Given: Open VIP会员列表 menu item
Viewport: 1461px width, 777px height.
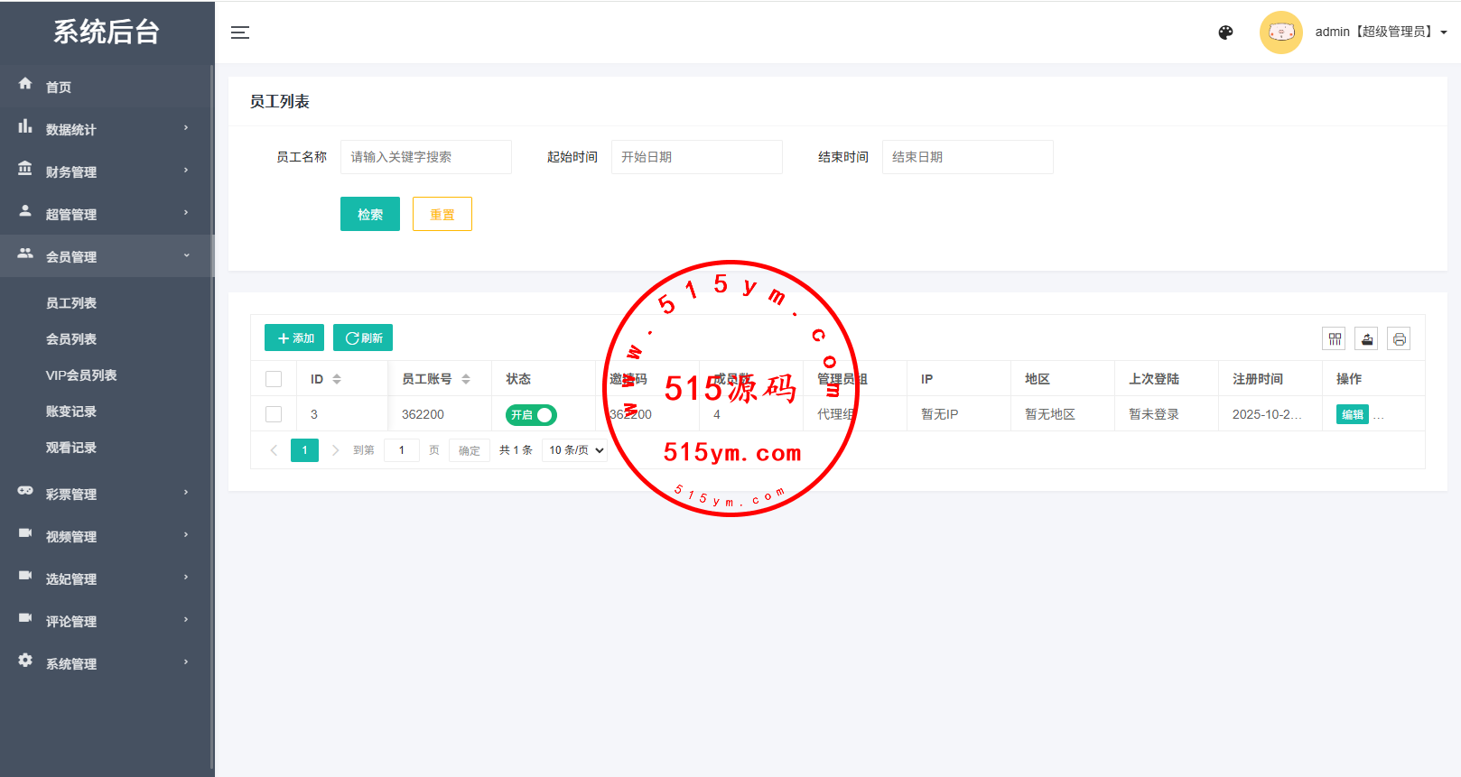Looking at the screenshot, I should [81, 375].
